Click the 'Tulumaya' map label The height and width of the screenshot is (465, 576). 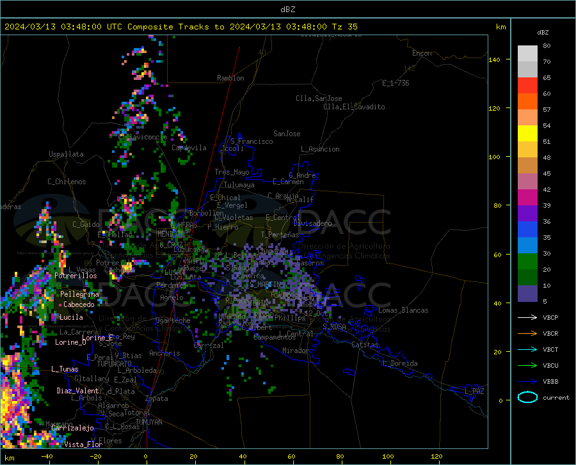coord(239,185)
